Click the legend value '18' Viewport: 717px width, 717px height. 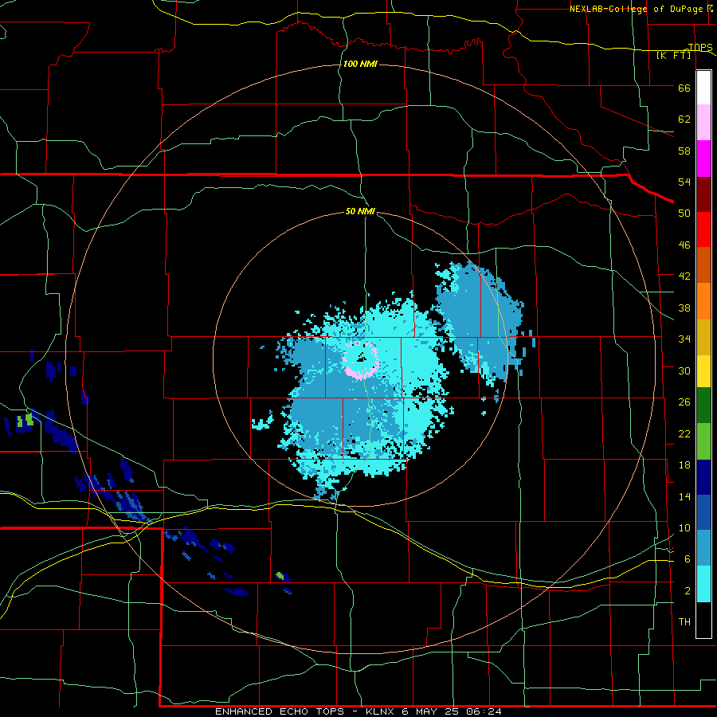[684, 465]
